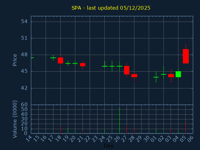Click the large red candlestick on day 05
The width and height of the screenshot is (200, 150).
(x=186, y=56)
